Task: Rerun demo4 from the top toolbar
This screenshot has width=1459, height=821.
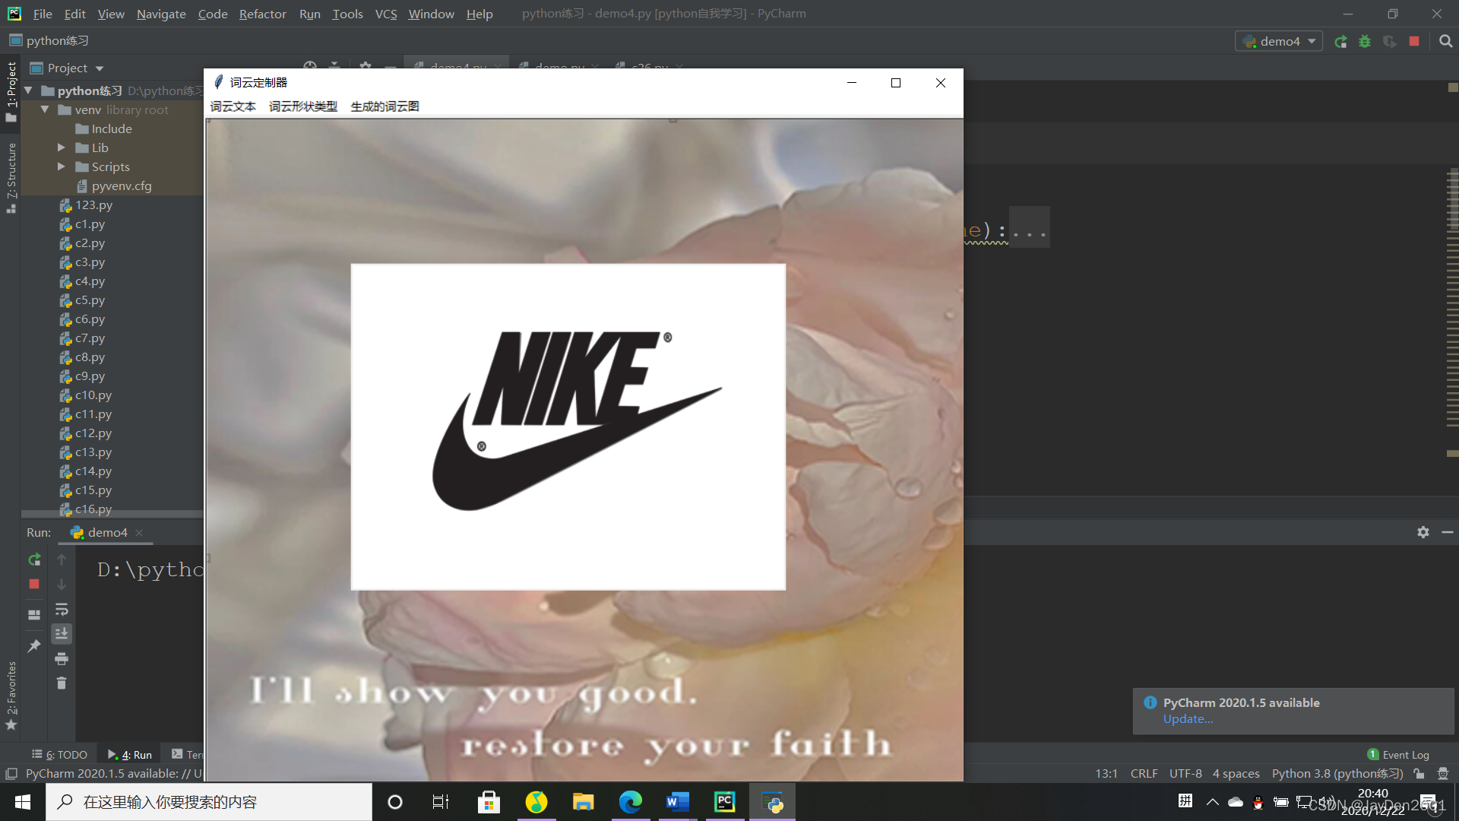Action: point(1340,41)
